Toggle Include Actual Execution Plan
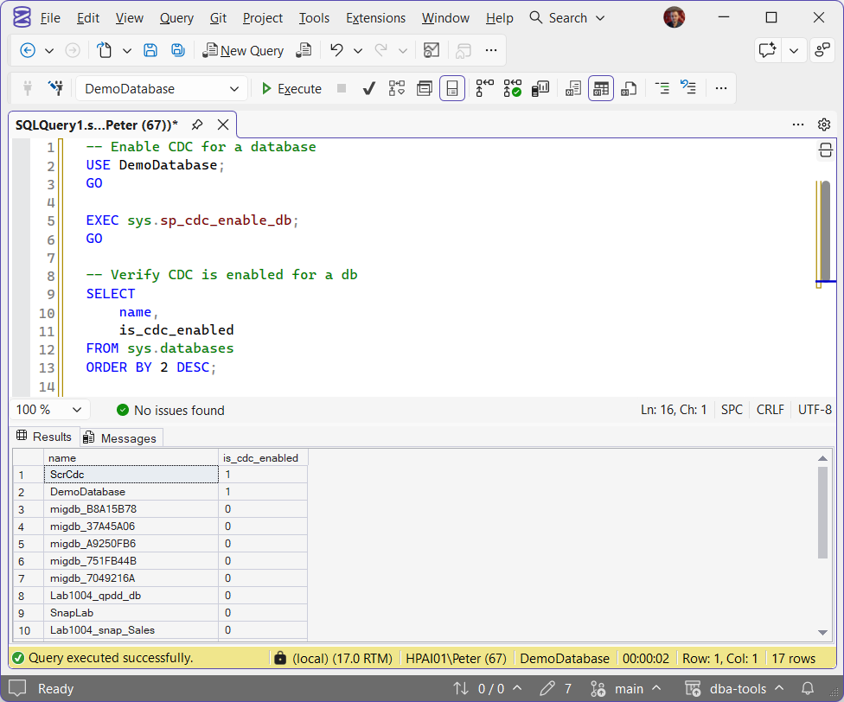 tap(484, 88)
